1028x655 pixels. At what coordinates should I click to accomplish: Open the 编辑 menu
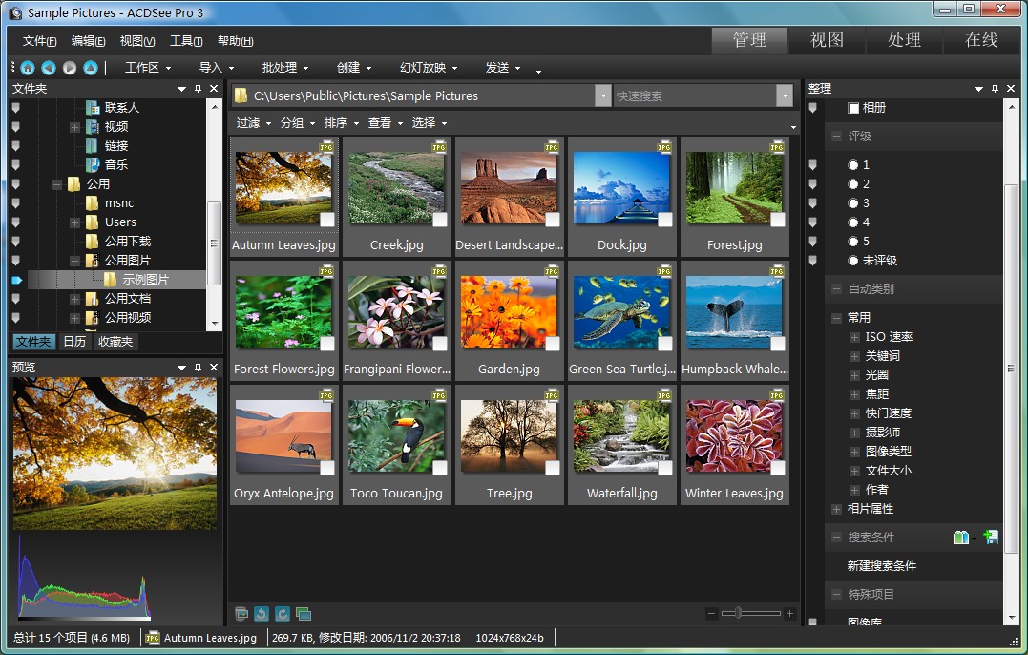point(88,41)
